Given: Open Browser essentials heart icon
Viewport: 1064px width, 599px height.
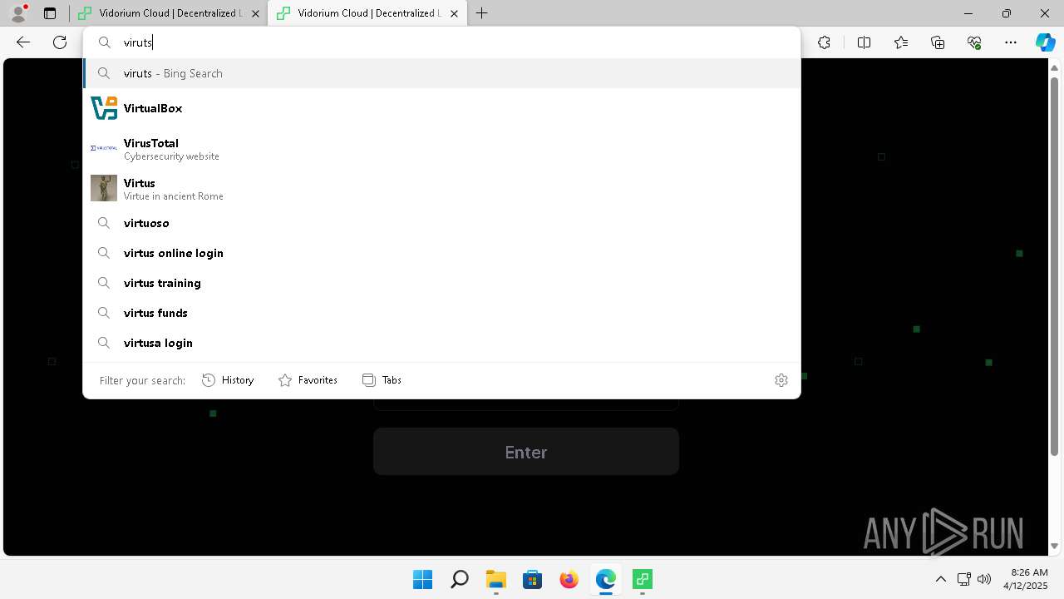Looking at the screenshot, I should click(974, 42).
